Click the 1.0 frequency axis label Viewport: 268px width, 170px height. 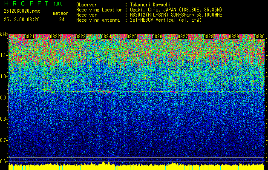pos(3,76)
